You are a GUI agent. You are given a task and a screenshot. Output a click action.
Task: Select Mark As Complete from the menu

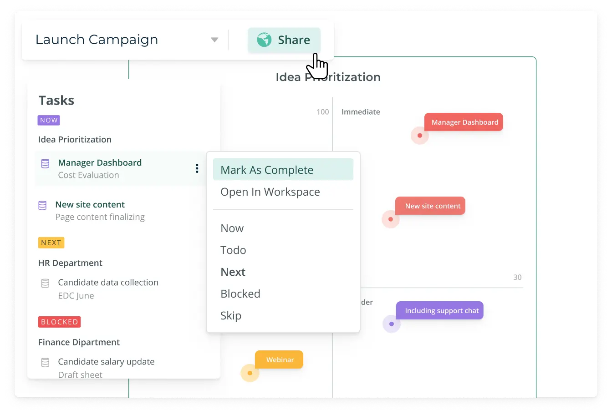click(x=267, y=170)
